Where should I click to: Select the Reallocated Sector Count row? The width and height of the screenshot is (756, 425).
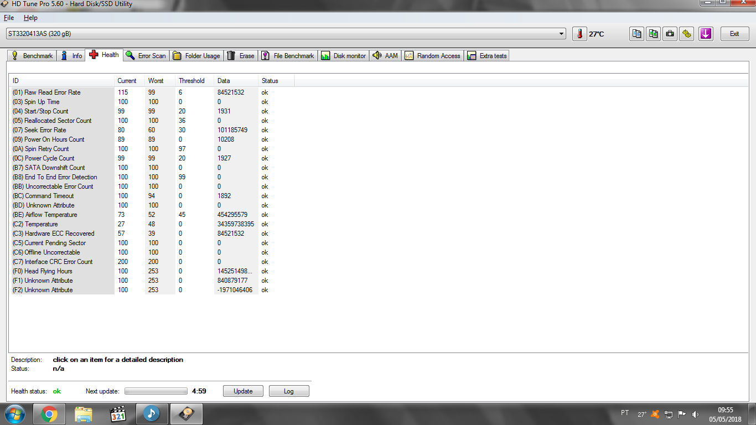point(152,121)
